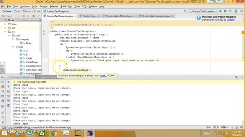
Task: Click update link in notification
Action: tap(230, 20)
